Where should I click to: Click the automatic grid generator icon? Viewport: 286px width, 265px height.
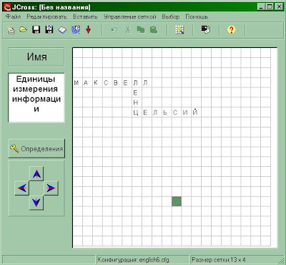point(179,30)
